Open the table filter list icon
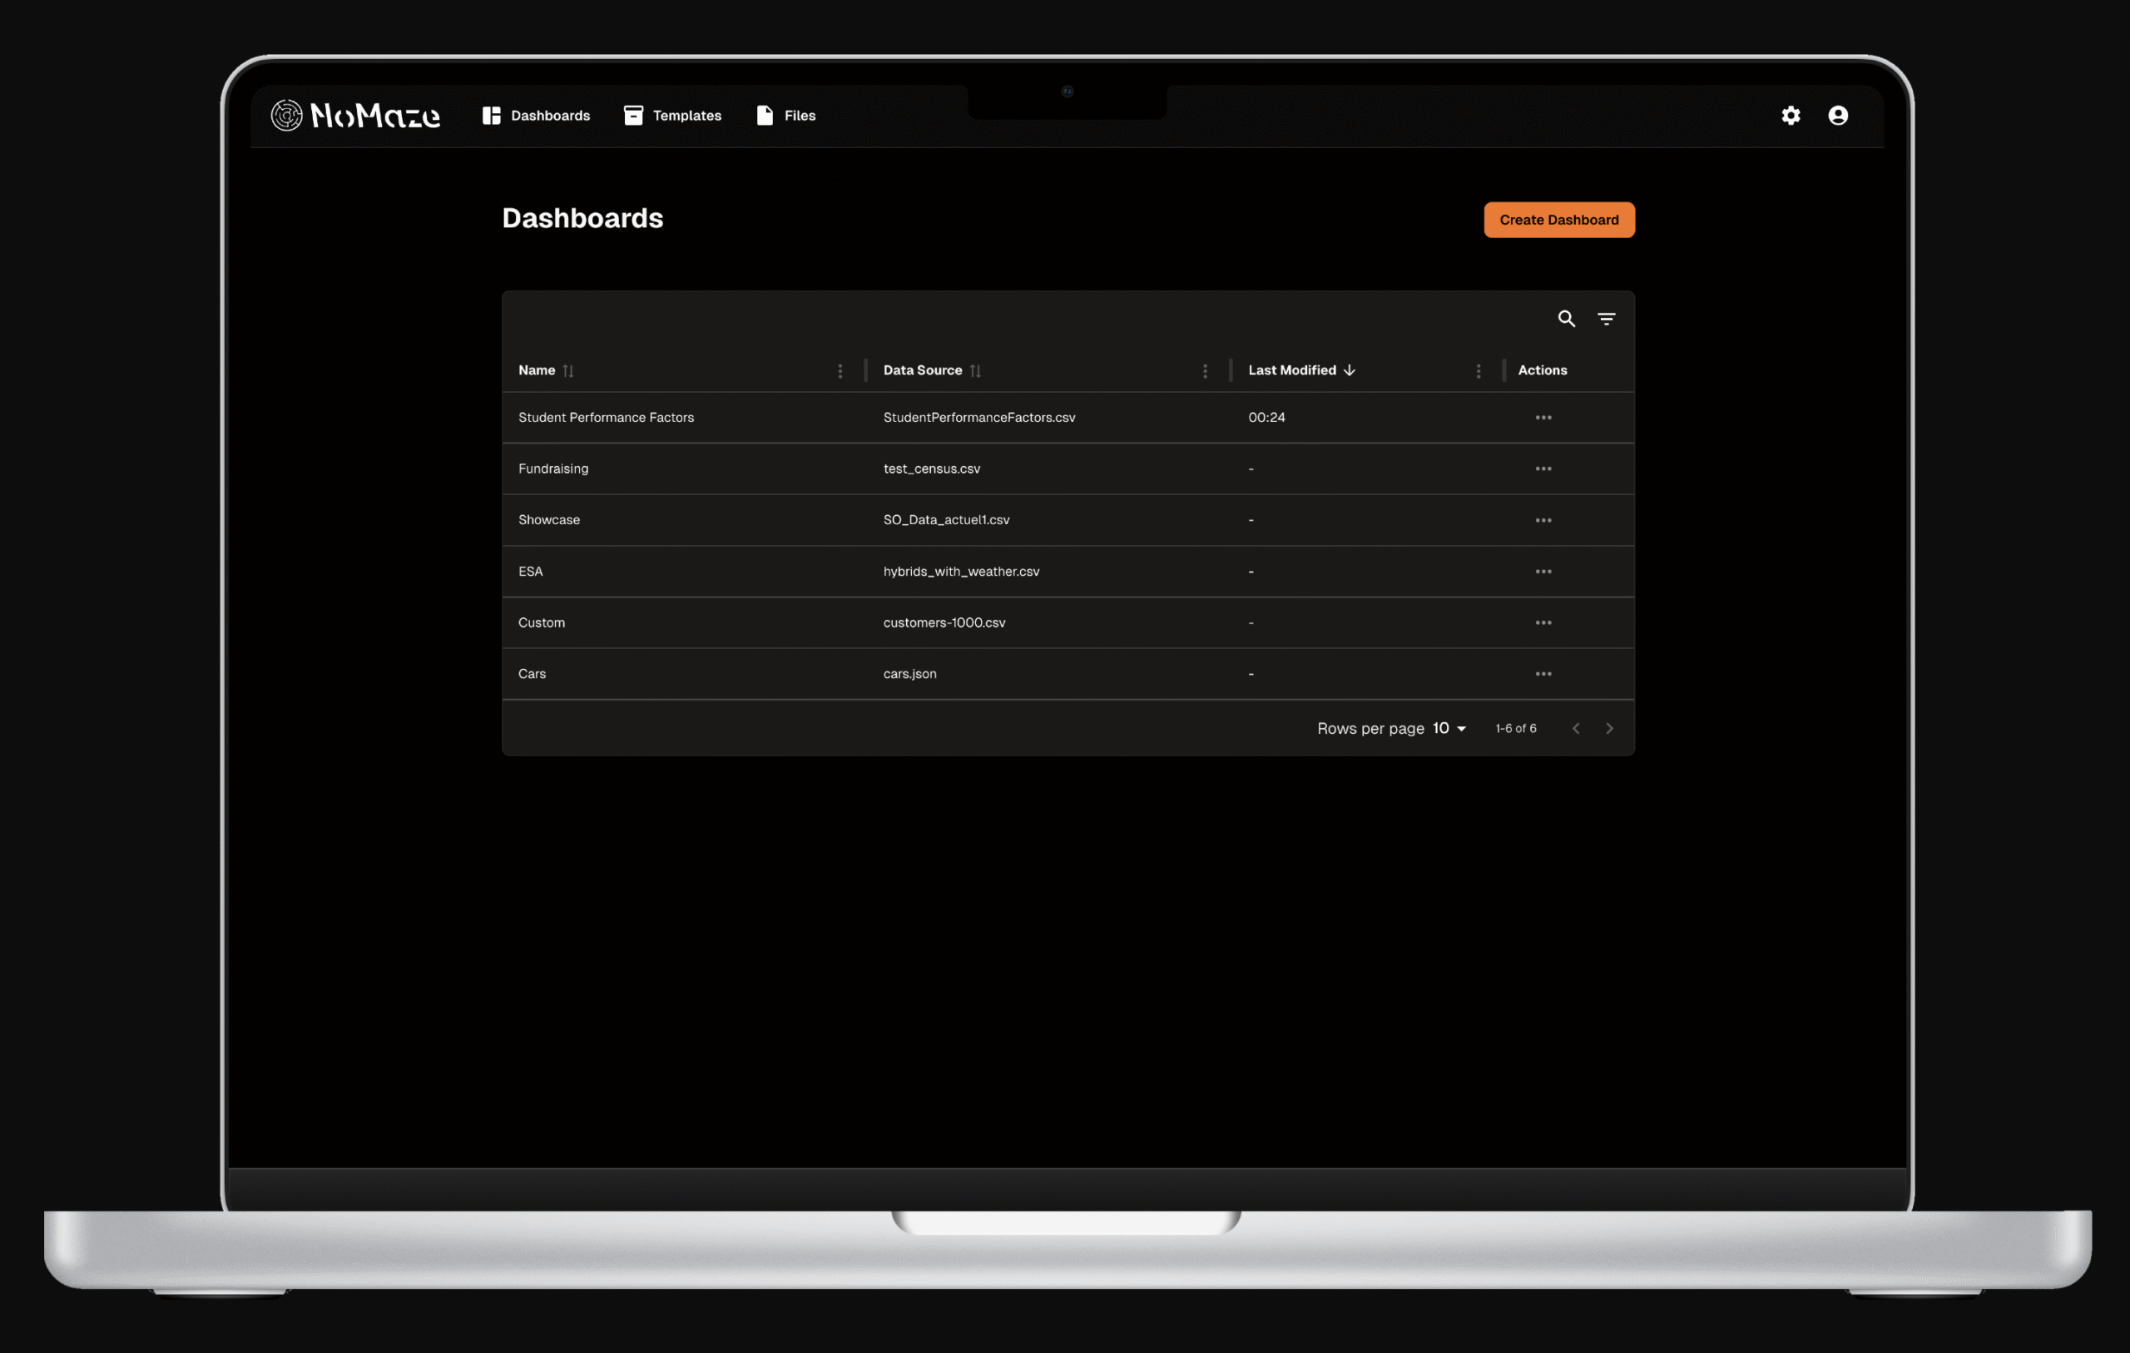 1607,319
